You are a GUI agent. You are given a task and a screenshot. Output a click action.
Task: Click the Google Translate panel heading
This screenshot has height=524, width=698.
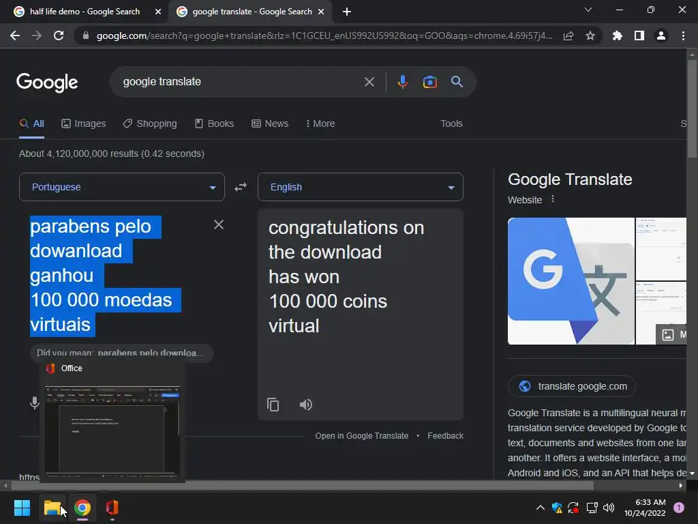pos(570,179)
